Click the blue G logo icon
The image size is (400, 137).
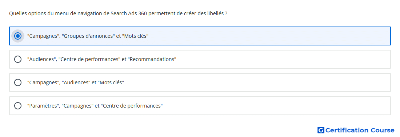coord(321,130)
